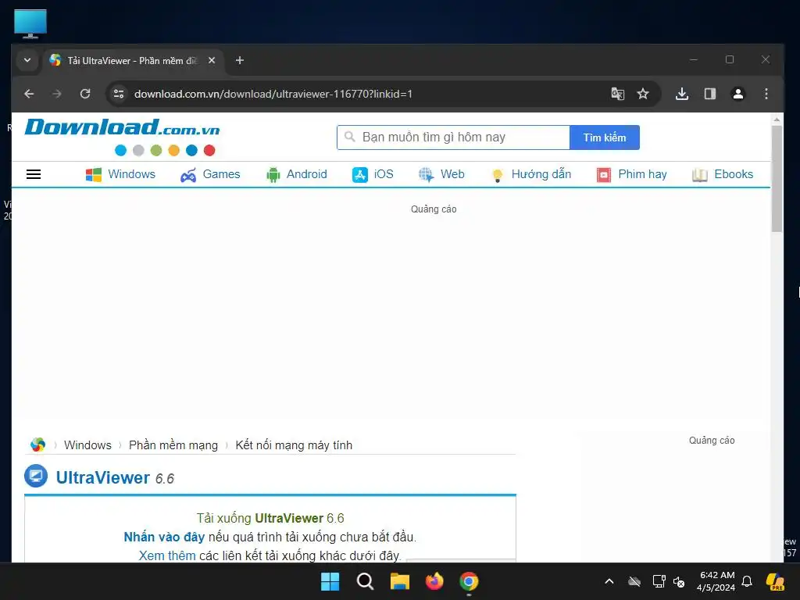Click the globe Web icon
The image size is (800, 600).
point(426,174)
